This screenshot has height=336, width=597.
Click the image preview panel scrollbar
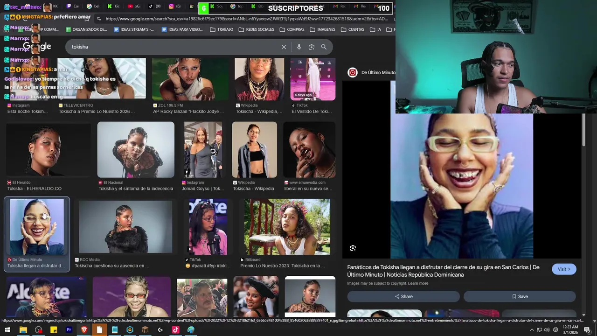583,129
